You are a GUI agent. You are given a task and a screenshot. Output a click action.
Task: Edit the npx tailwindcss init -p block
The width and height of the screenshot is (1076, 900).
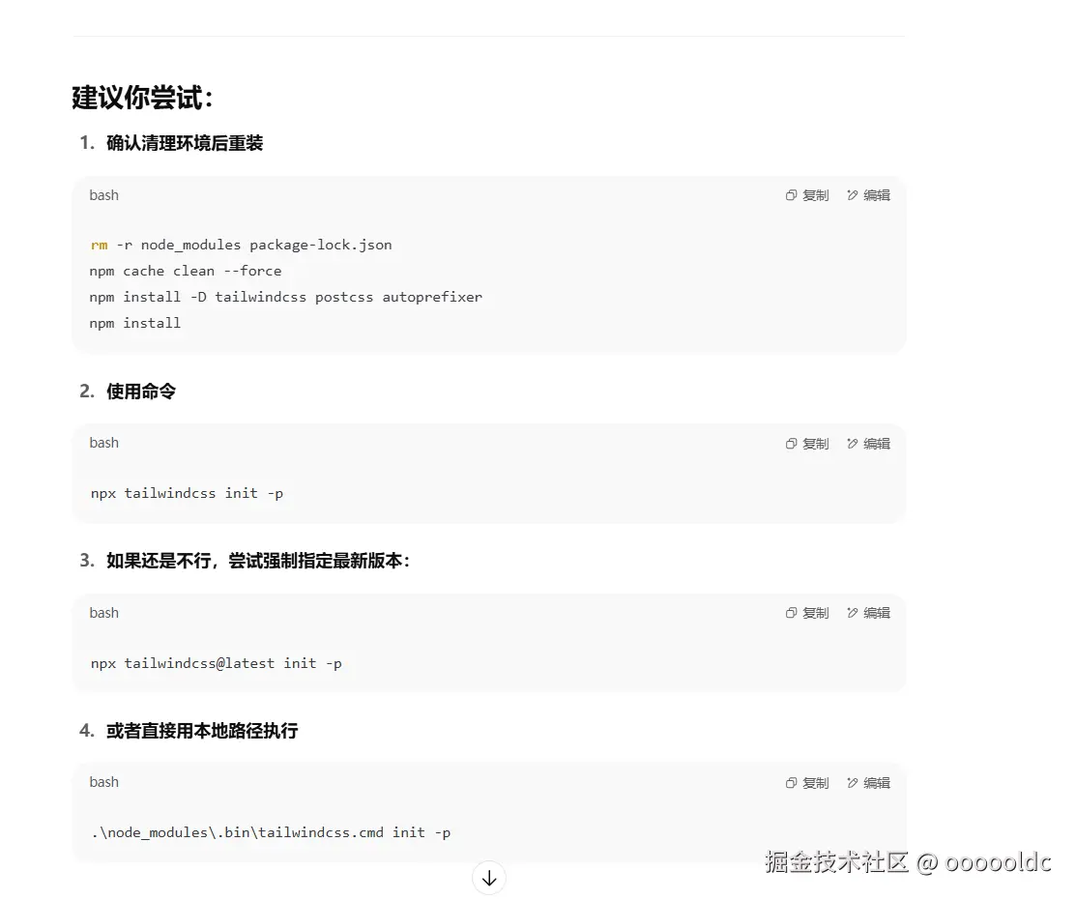(x=868, y=444)
